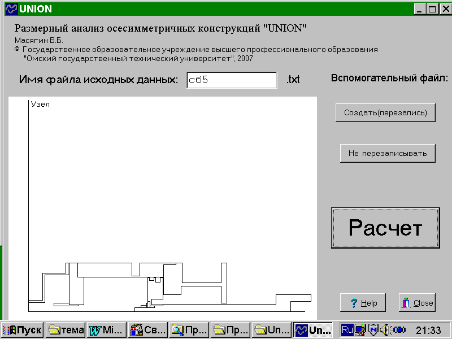Click the large Расчет button
The width and height of the screenshot is (452, 339).
[385, 228]
